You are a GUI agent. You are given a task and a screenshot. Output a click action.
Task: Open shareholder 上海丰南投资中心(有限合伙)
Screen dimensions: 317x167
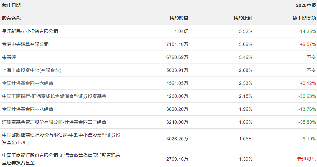pos(32,70)
